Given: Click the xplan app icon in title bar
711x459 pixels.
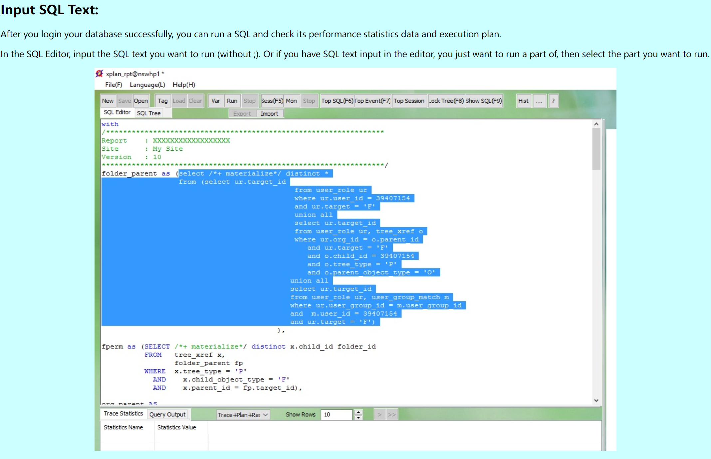Looking at the screenshot, I should [x=99, y=74].
